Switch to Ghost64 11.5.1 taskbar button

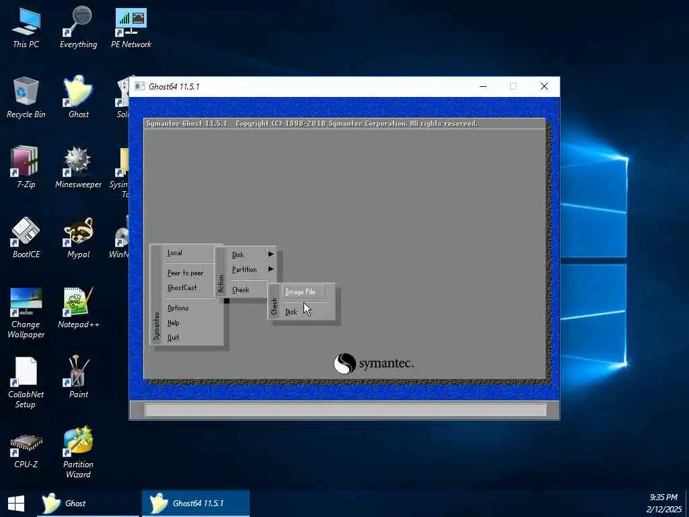(196, 504)
